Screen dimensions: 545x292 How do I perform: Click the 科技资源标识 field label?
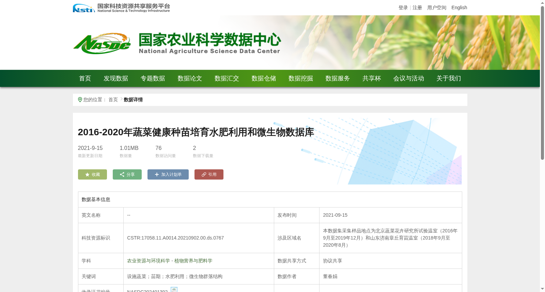point(96,238)
